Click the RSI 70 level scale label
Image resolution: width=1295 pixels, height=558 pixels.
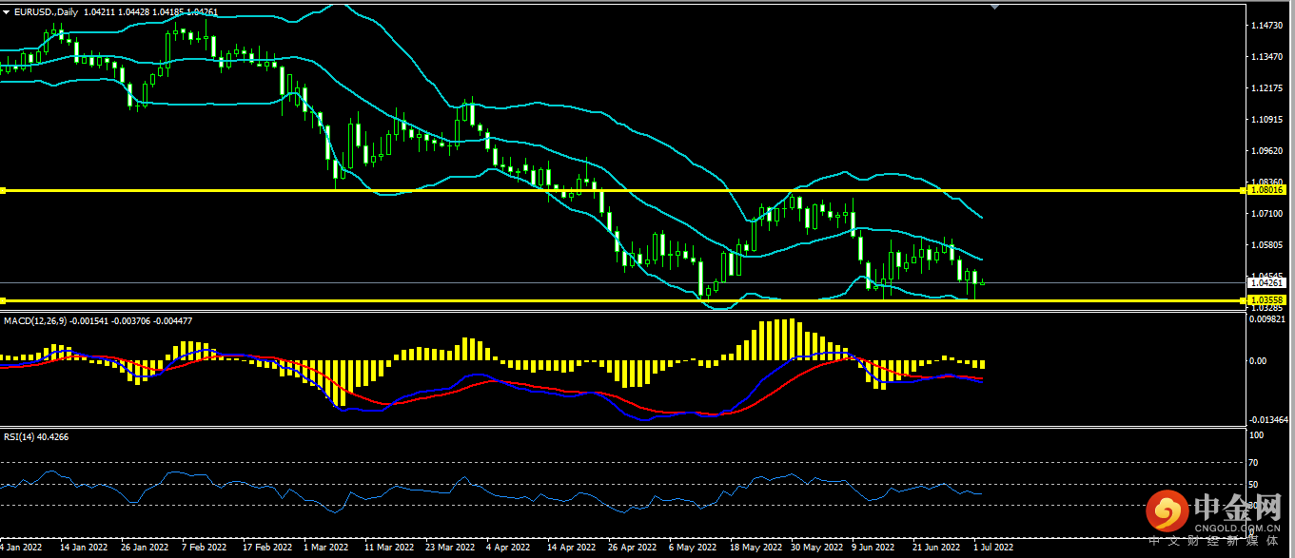[1253, 463]
